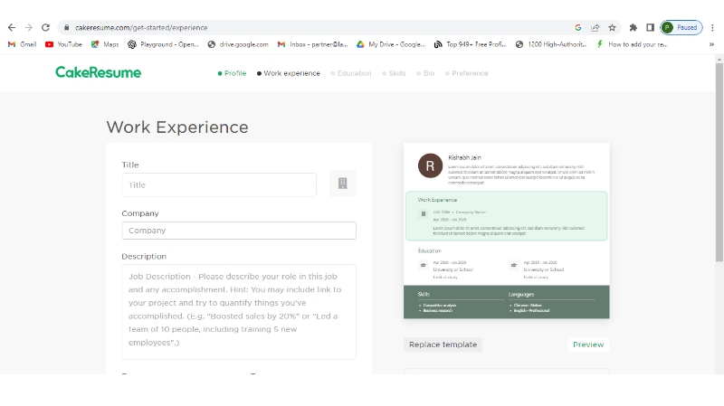This screenshot has width=724, height=406.
Task: Open the Chrome extensions puzzle icon
Action: click(633, 27)
